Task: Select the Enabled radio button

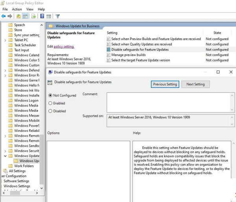Action: click(50, 103)
